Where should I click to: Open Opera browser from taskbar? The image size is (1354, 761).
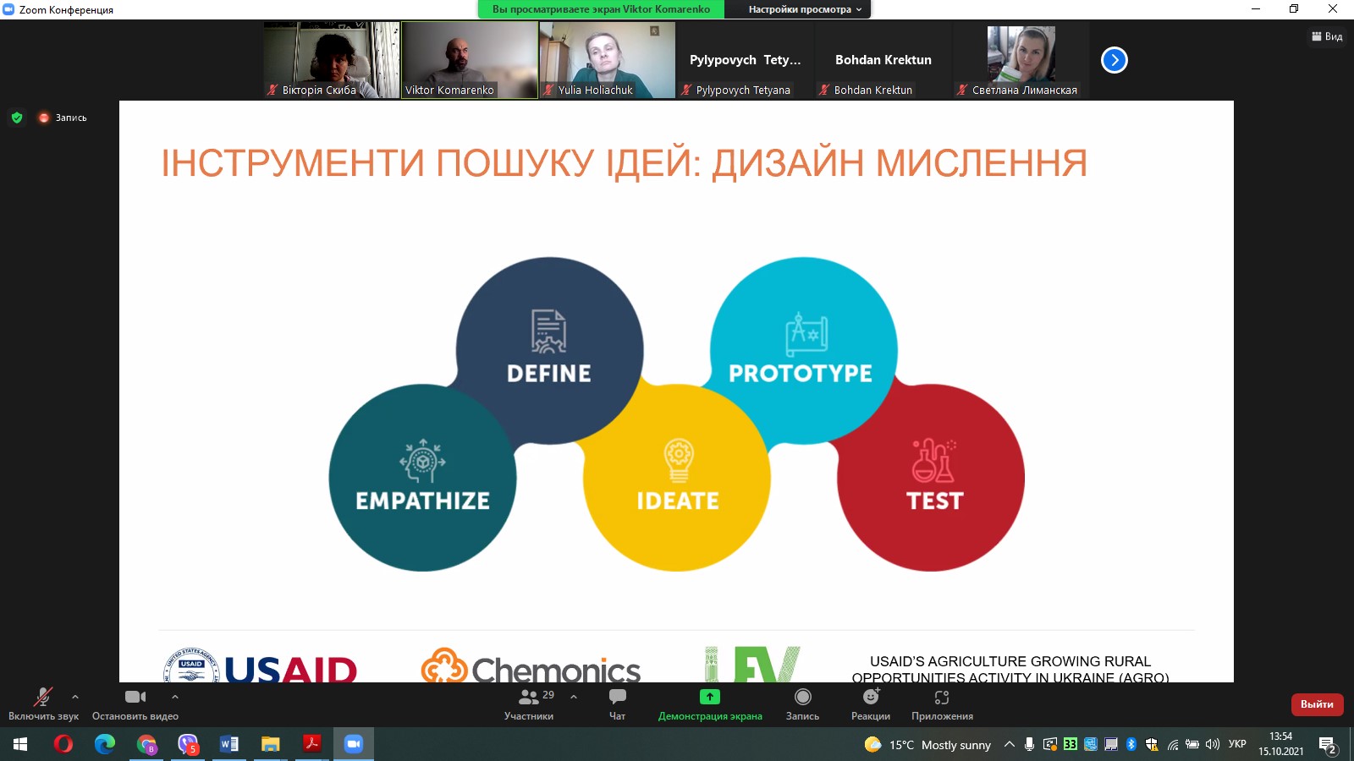tap(63, 744)
